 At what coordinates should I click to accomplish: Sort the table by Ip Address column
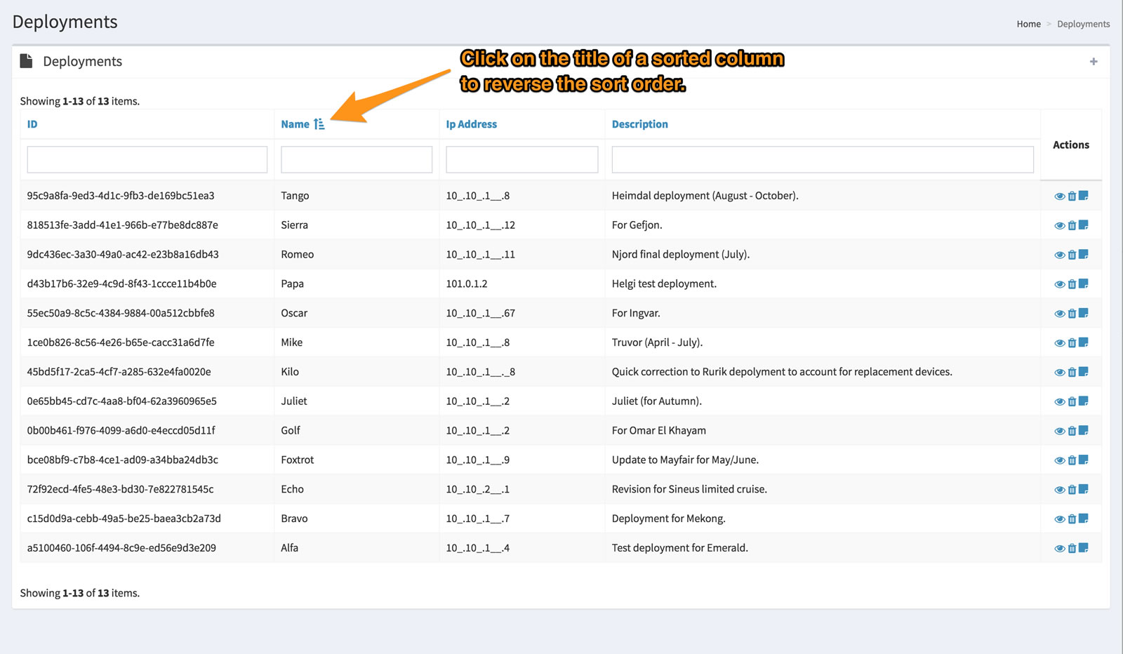click(471, 124)
